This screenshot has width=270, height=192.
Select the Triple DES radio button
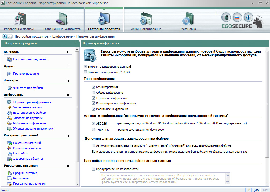click(94, 130)
